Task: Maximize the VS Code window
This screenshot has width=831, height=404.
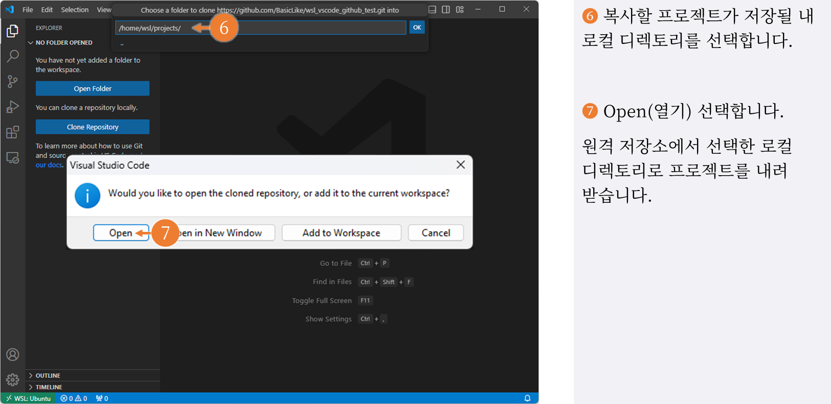Action: coord(502,9)
